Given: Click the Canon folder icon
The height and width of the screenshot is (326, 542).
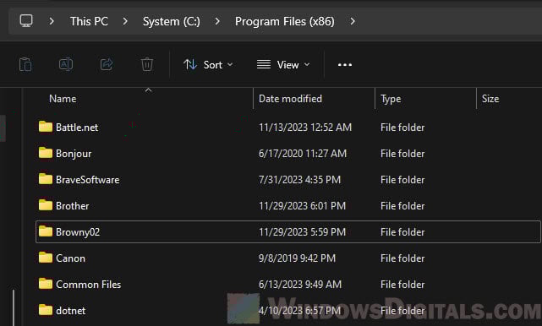Looking at the screenshot, I should click(46, 258).
